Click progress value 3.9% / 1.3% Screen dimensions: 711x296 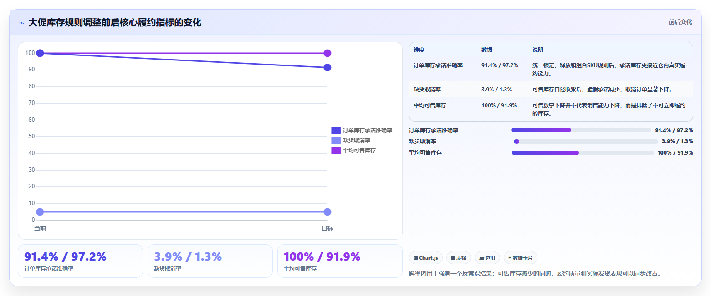point(677,141)
